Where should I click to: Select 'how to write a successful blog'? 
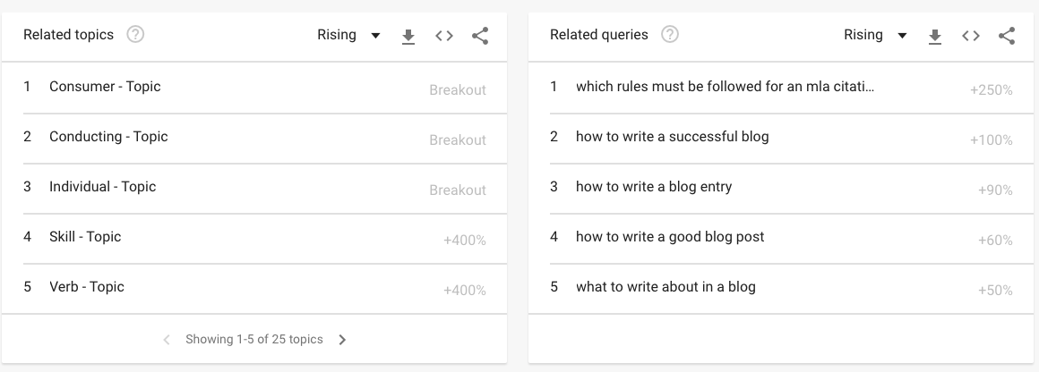pyautogui.click(x=672, y=137)
